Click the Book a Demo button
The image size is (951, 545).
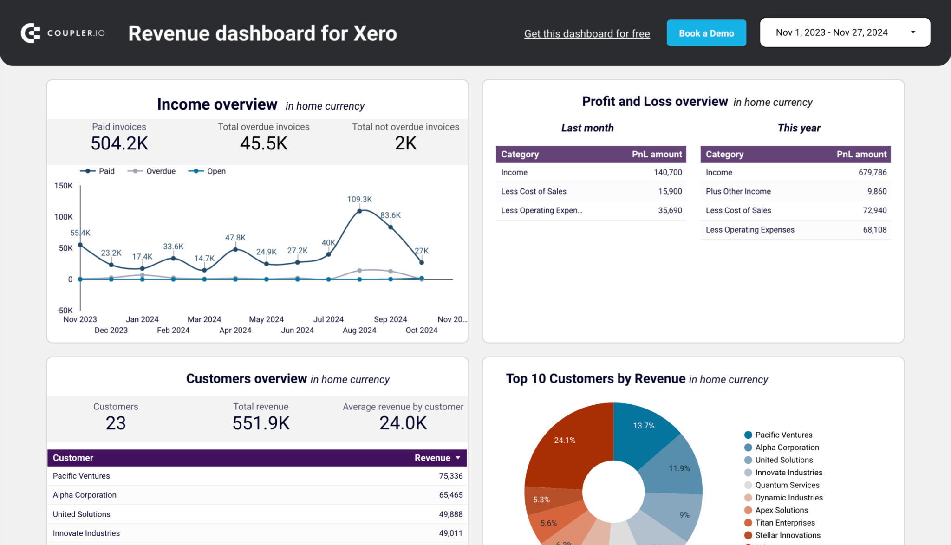coord(706,33)
